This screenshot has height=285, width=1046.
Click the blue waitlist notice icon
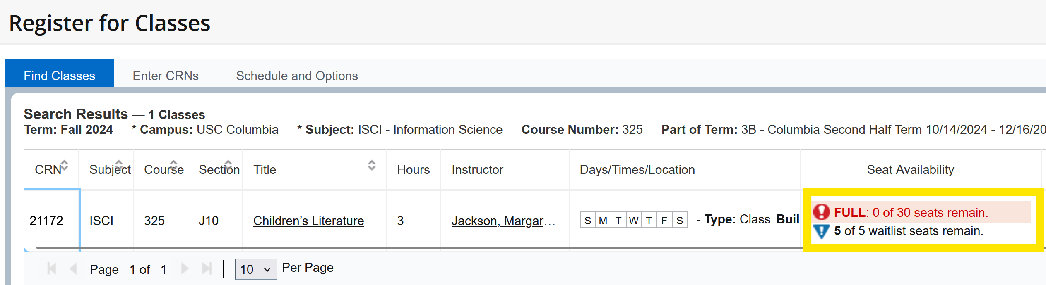tap(821, 231)
